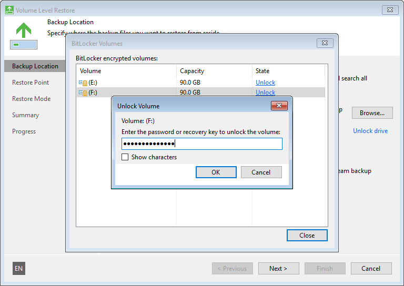Click the password input field
The image size is (404, 286).
tap(202, 144)
